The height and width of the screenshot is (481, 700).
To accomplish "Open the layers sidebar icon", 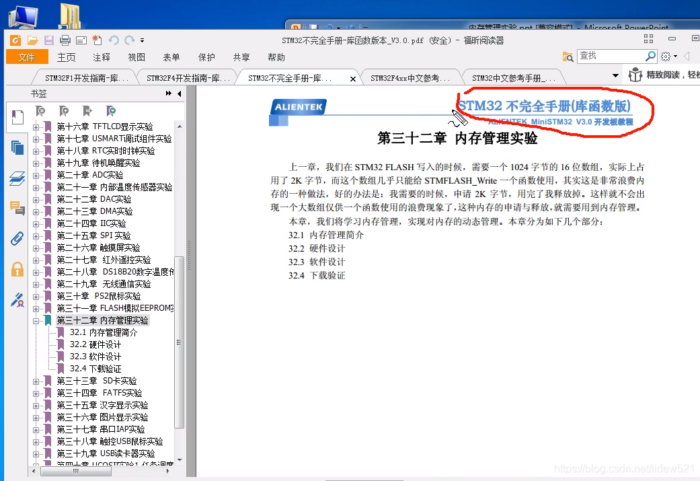I will click(17, 178).
